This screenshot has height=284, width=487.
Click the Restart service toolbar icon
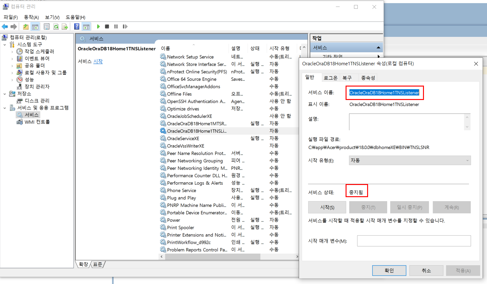pyautogui.click(x=125, y=27)
